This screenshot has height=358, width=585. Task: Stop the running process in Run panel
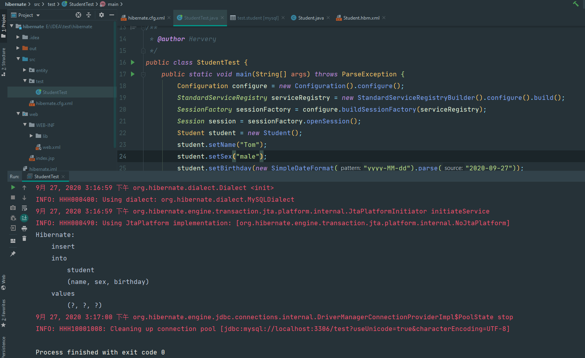(x=13, y=198)
